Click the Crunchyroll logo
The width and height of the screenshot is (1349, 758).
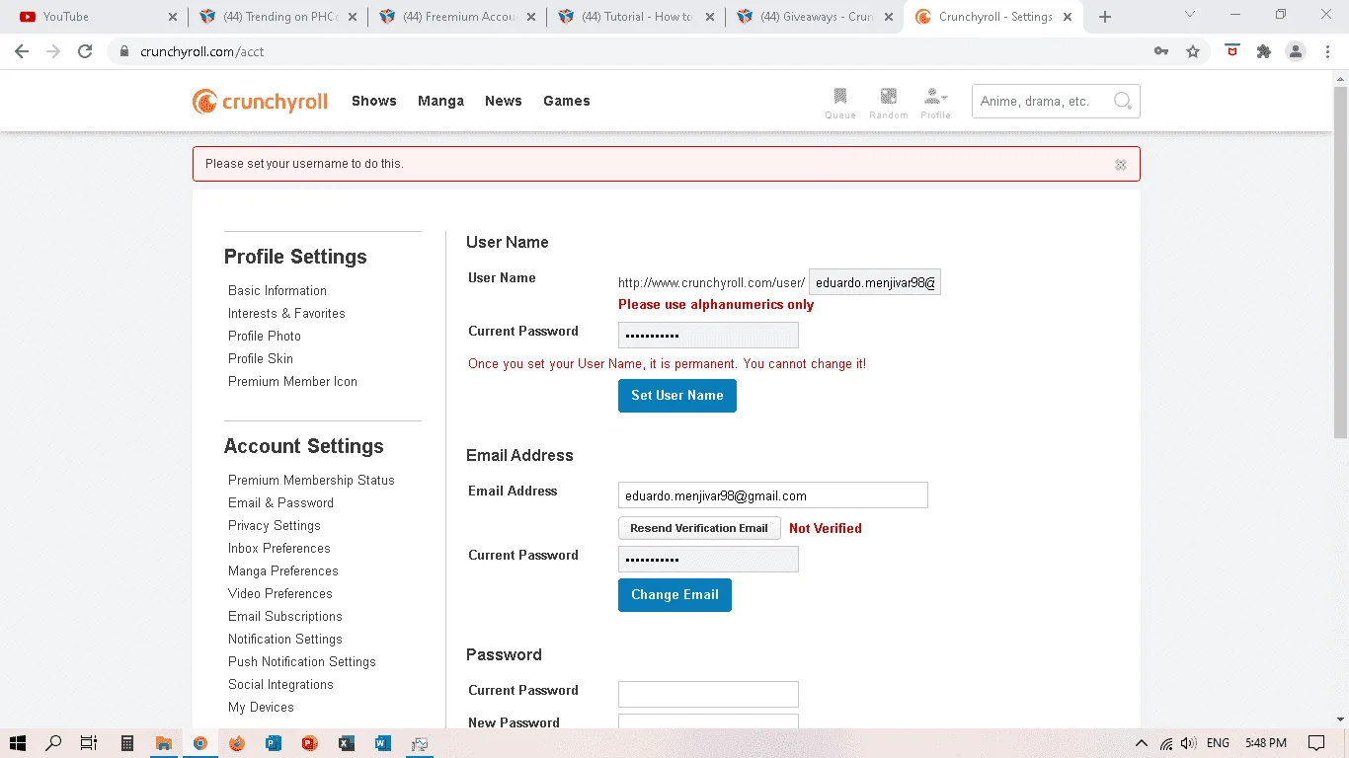[x=260, y=101]
